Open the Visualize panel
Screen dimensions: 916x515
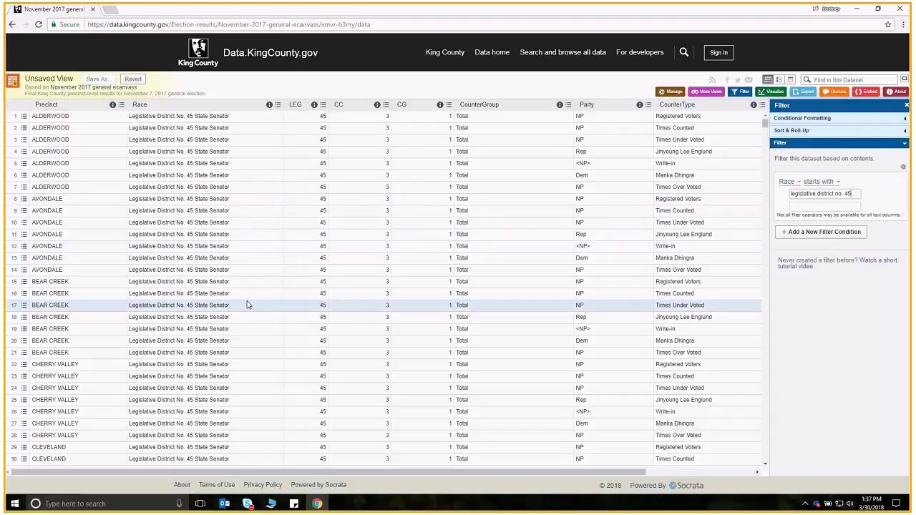click(x=771, y=92)
